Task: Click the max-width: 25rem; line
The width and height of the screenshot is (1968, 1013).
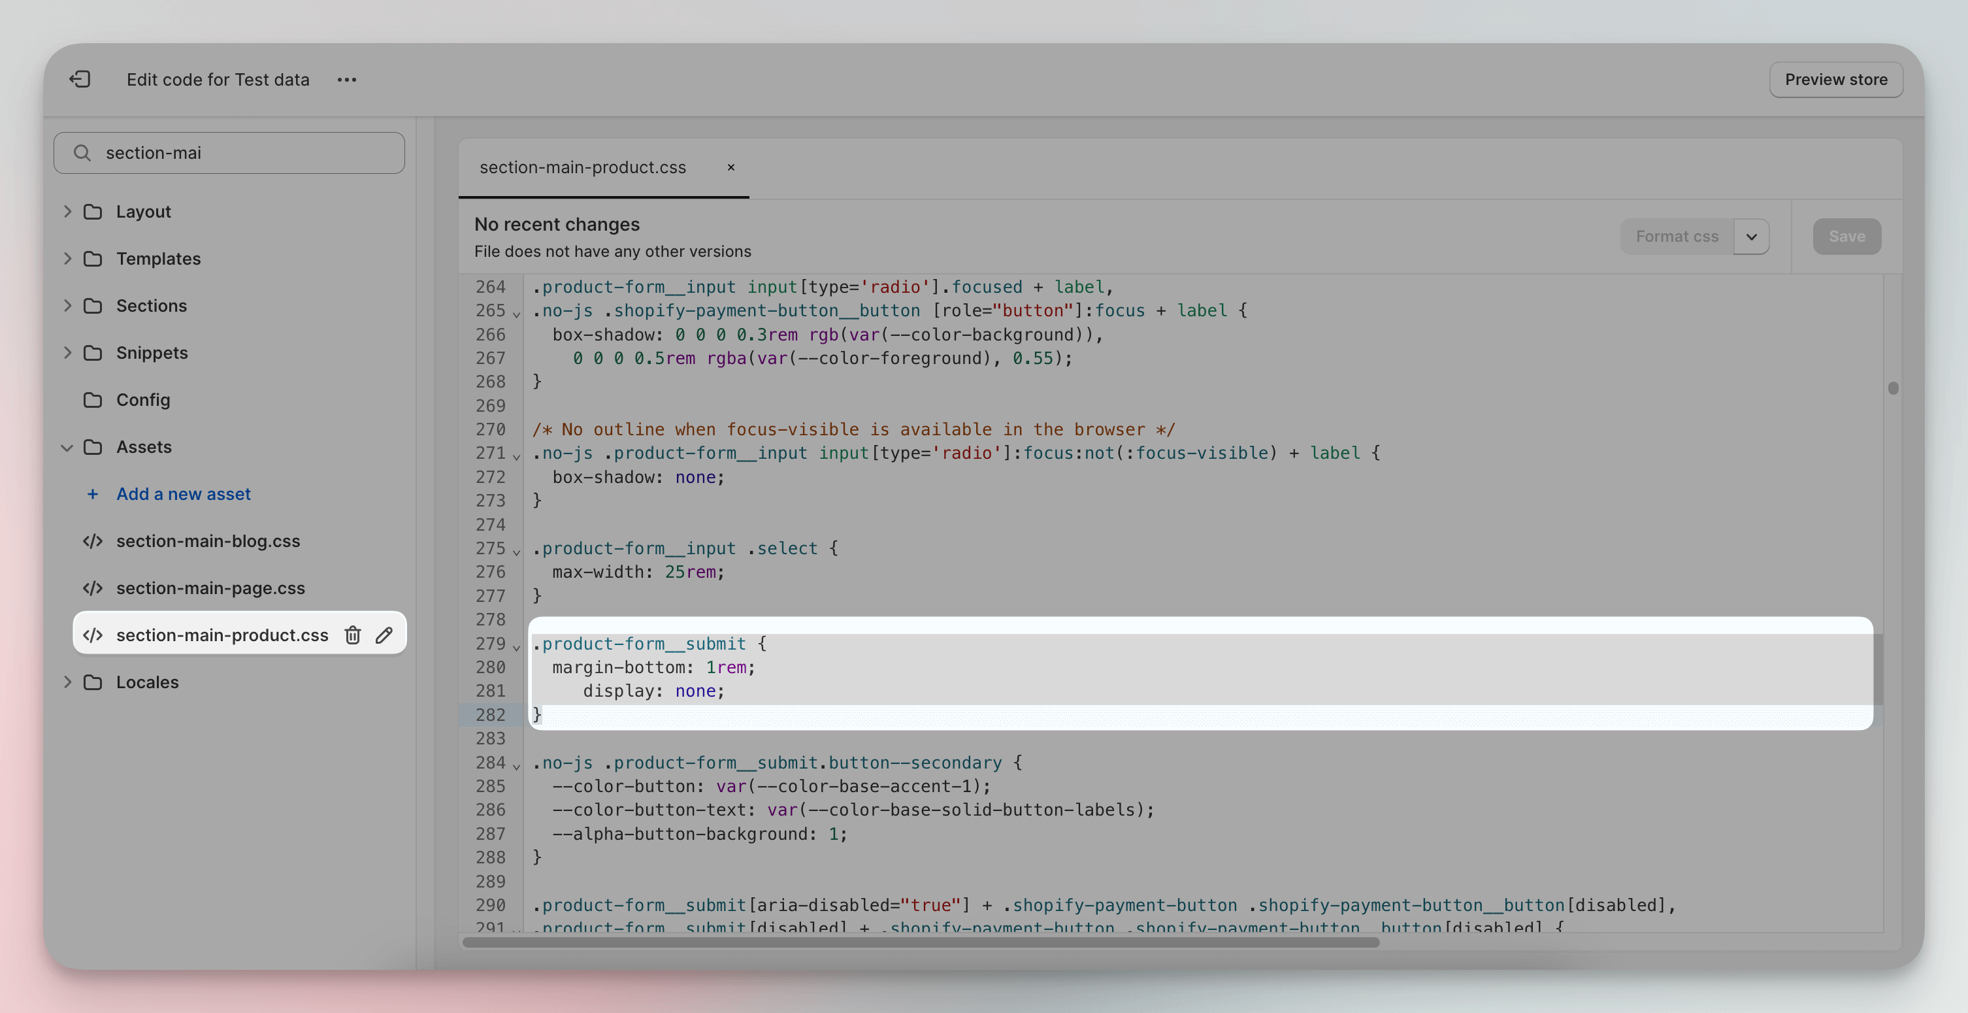Action: click(x=638, y=573)
